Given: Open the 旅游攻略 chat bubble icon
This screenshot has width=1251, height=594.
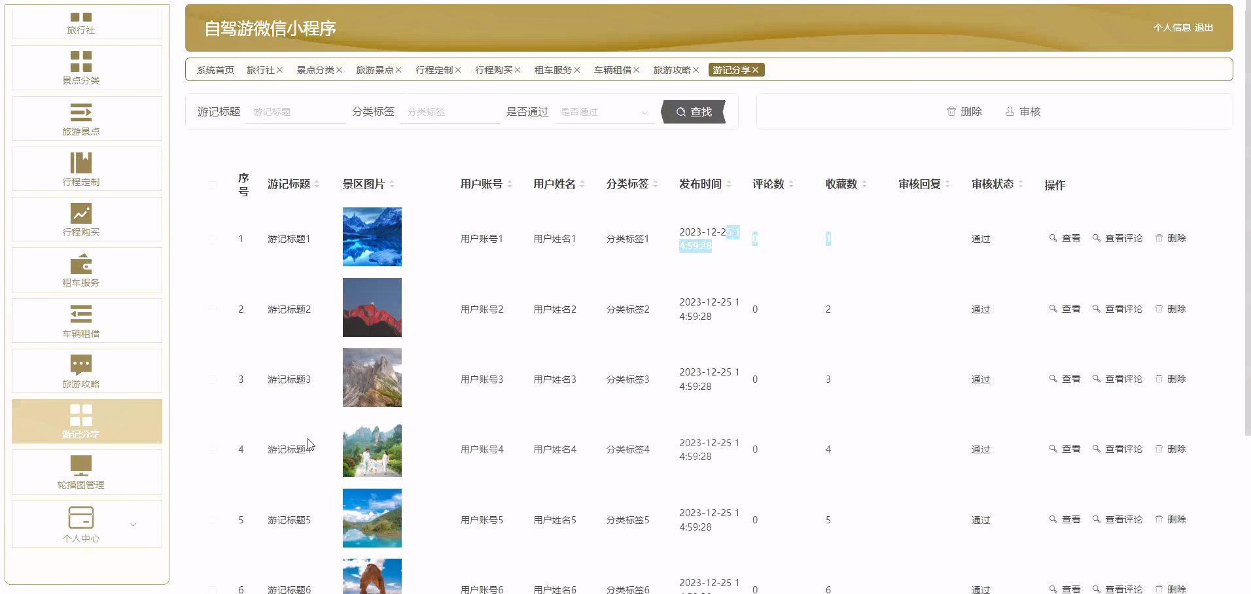Looking at the screenshot, I should coord(81,365).
